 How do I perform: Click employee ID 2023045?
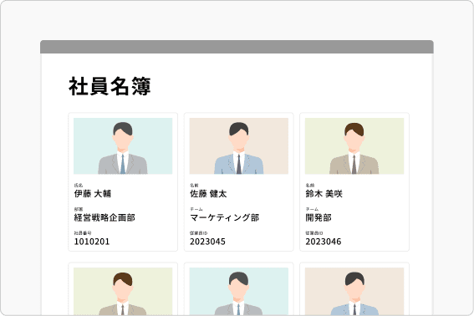click(x=207, y=242)
